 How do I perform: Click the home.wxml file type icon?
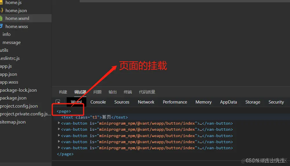(x=1, y=18)
